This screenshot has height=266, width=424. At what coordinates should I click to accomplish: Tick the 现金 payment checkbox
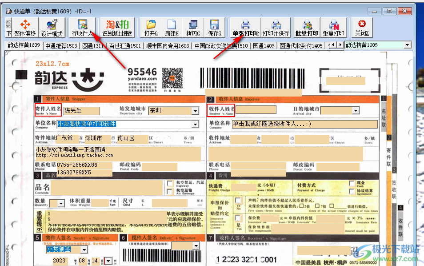(x=352, y=183)
